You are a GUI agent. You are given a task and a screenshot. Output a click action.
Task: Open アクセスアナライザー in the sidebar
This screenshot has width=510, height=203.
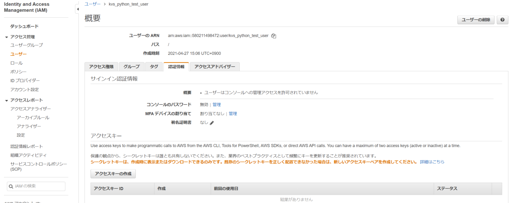pyautogui.click(x=31, y=109)
